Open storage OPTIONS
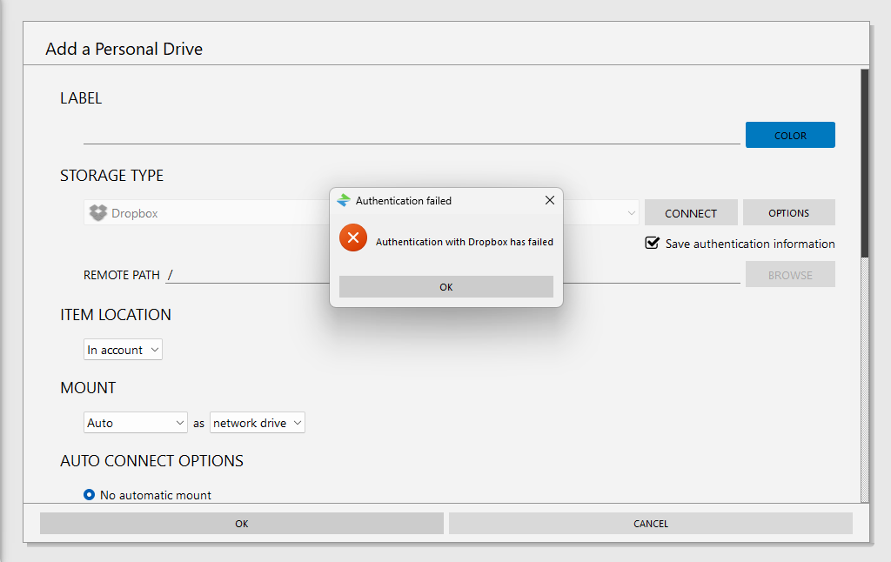 788,213
